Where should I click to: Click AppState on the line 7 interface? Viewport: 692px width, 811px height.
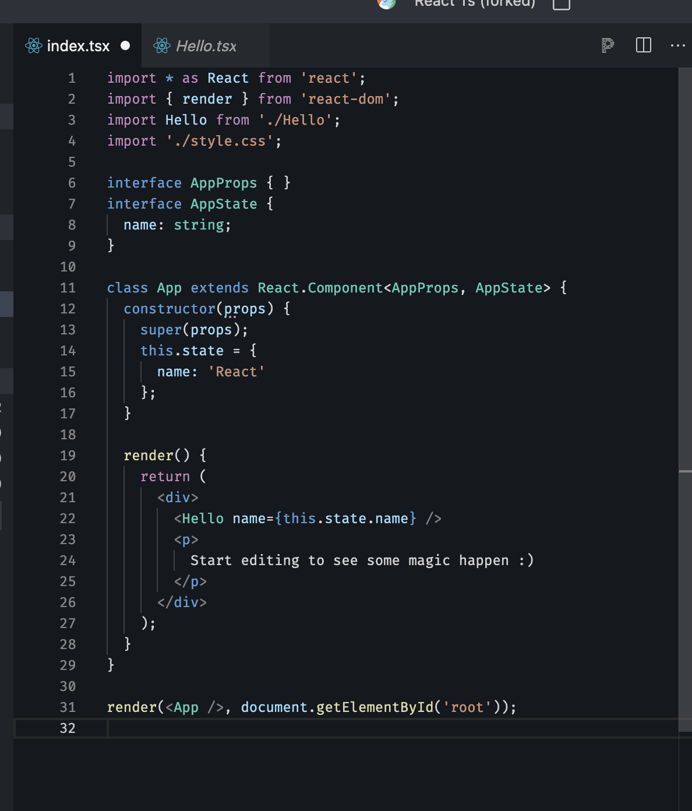click(224, 204)
